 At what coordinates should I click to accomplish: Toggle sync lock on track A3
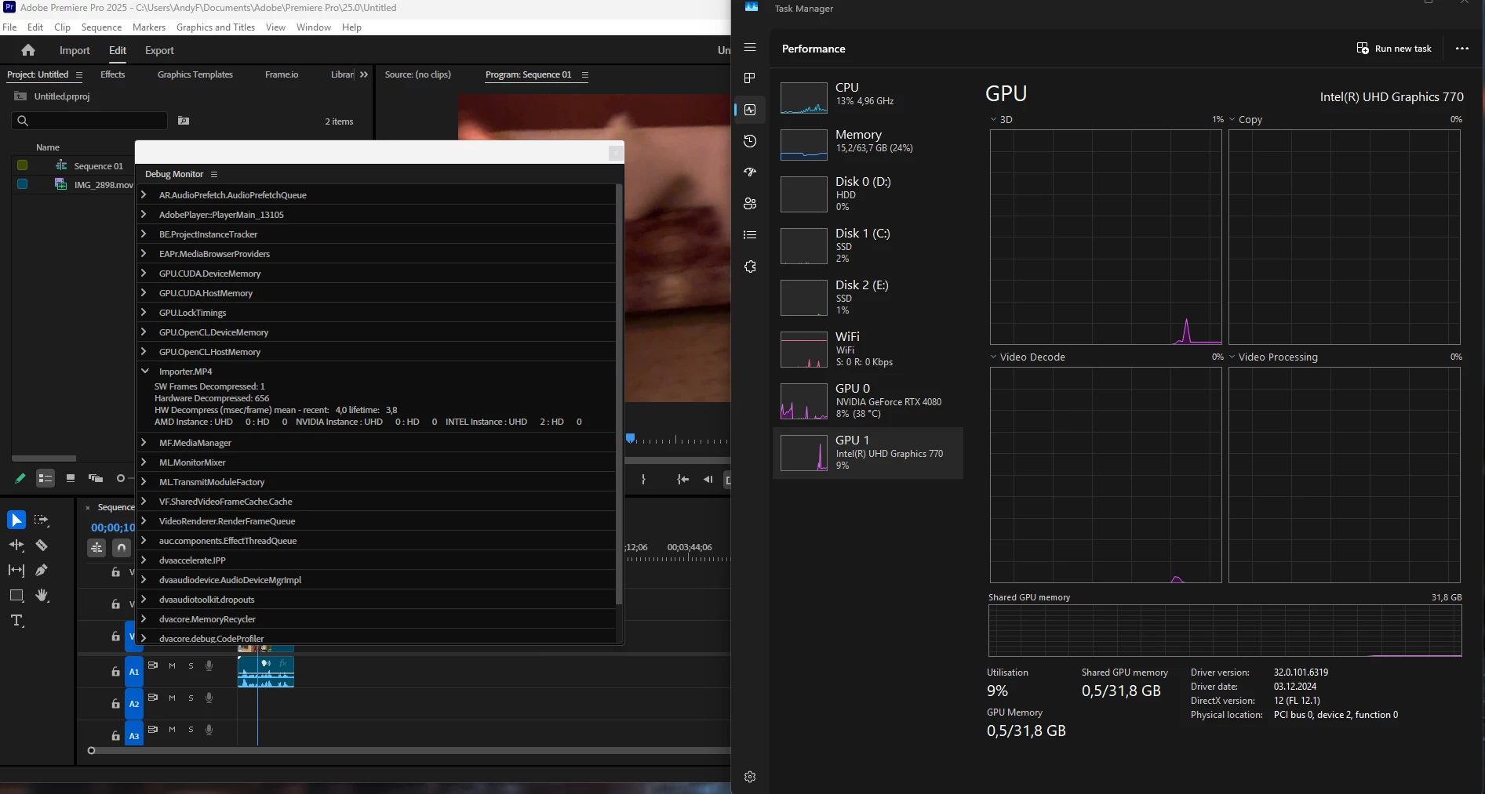[x=153, y=729]
